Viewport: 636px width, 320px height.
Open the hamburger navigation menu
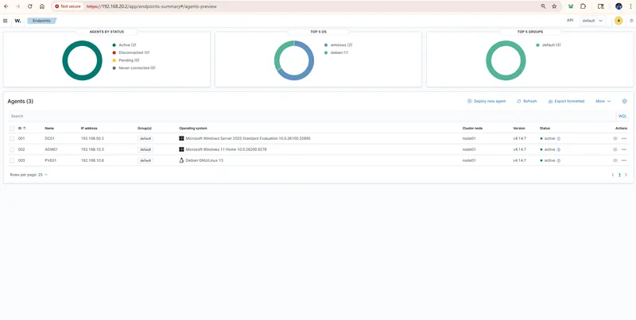coord(5,21)
